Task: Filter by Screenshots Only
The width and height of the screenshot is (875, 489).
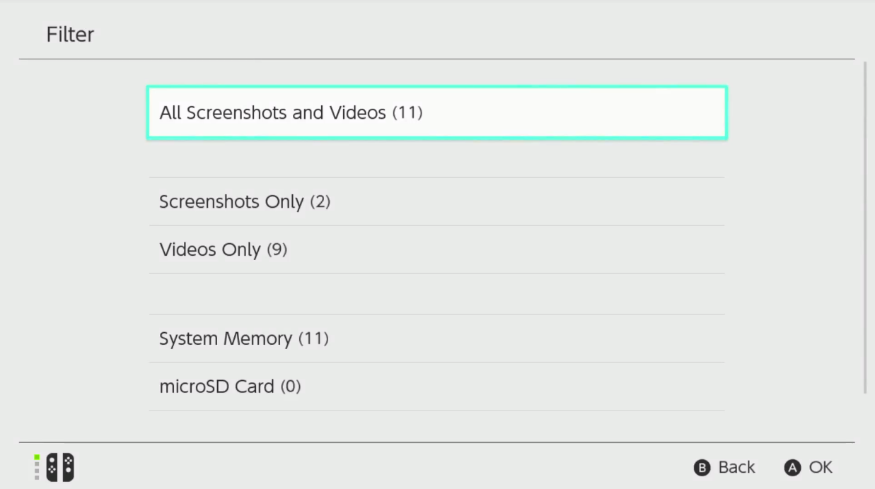Action: pos(436,202)
